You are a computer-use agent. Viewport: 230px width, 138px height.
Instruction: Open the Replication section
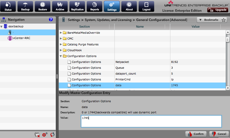[77, 6]
